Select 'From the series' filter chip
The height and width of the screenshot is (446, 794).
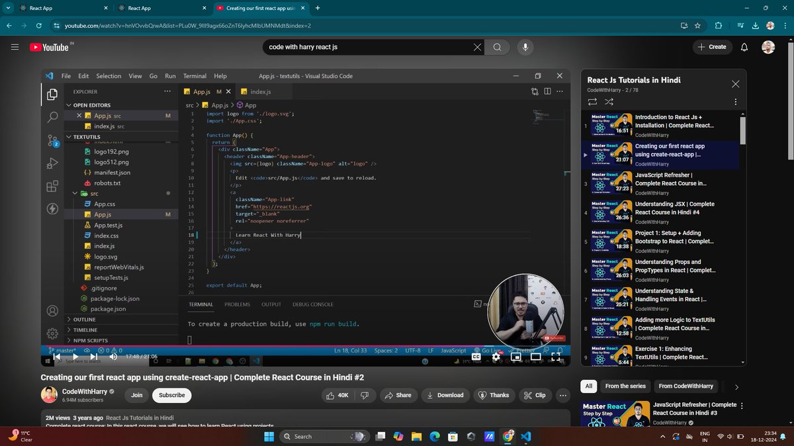625,386
